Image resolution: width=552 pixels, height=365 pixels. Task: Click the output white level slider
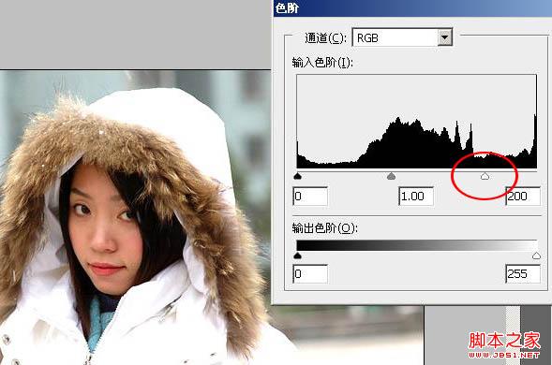click(536, 255)
